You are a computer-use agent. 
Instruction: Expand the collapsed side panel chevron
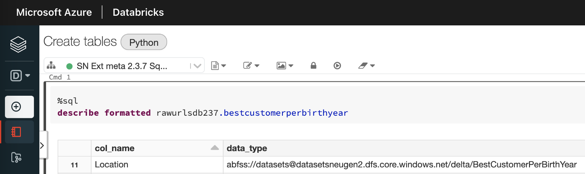click(x=42, y=145)
